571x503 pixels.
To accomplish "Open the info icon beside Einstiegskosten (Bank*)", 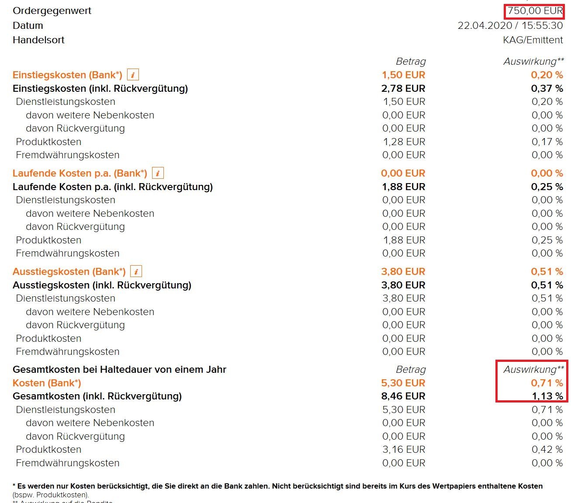I will pyautogui.click(x=133, y=75).
